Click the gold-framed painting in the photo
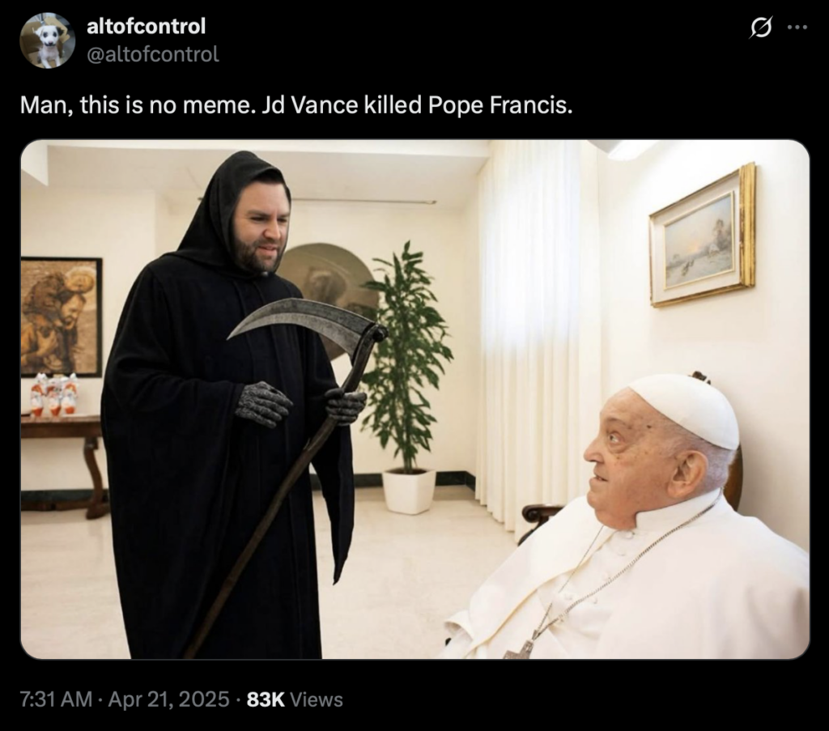The image size is (829, 731). [x=702, y=236]
